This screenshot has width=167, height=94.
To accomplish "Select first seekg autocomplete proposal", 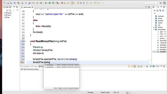I will [62, 65].
